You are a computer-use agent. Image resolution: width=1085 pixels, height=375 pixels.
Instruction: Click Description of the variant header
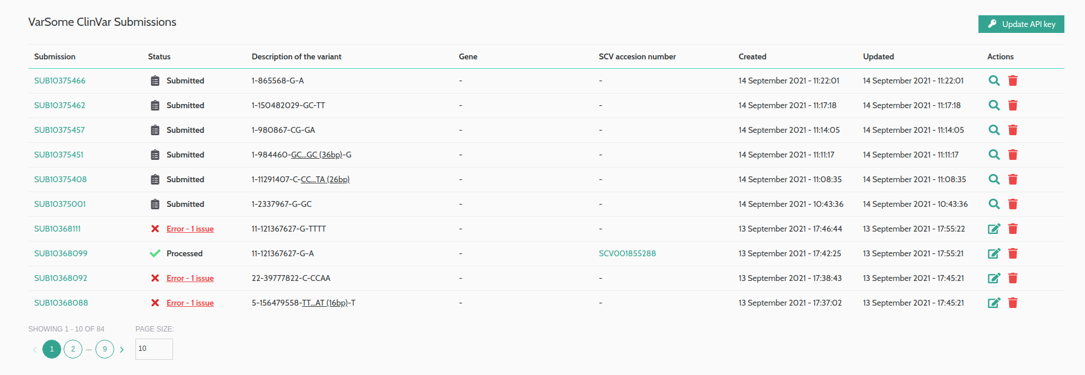pos(297,56)
